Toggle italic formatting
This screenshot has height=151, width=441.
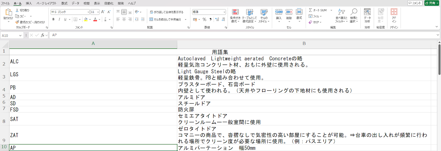pos(59,20)
